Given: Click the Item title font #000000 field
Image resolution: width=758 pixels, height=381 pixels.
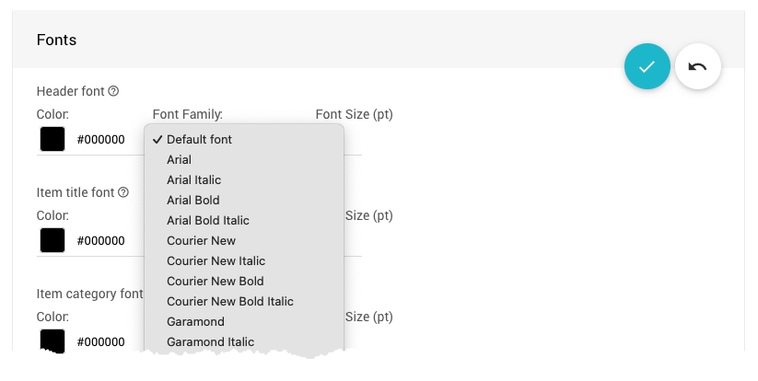Looking at the screenshot, I should (x=100, y=241).
